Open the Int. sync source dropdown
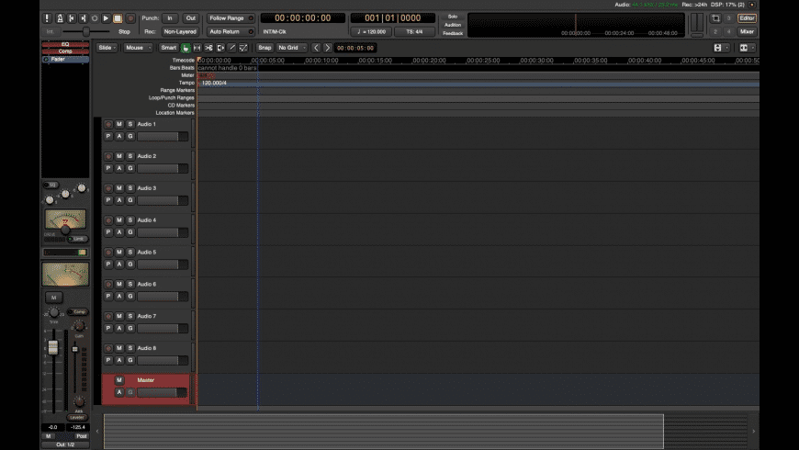Image resolution: width=799 pixels, height=450 pixels. tap(51, 31)
